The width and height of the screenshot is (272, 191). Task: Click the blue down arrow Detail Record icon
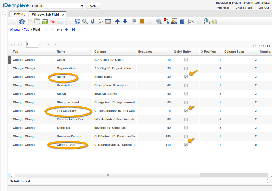(125, 21)
